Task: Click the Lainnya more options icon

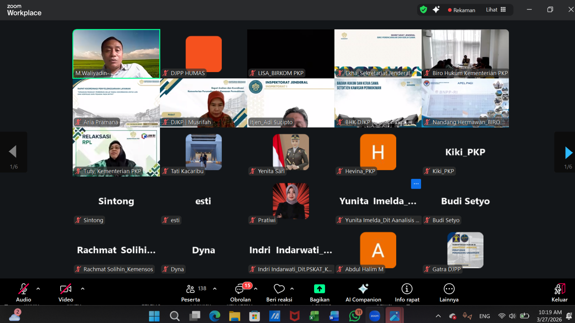Action: point(449,289)
